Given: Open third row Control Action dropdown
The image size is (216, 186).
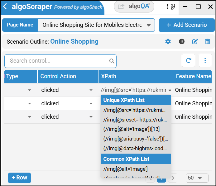Looking at the screenshot, I should [x=91, y=117].
